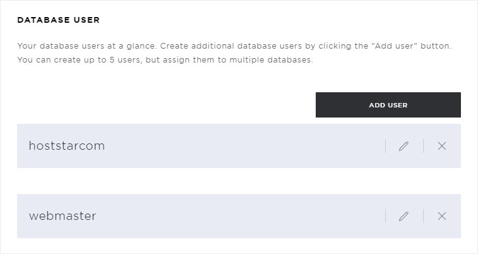This screenshot has height=254, width=478.
Task: Click the sentence about creating up to 5 users
Action: pyautogui.click(x=165, y=60)
